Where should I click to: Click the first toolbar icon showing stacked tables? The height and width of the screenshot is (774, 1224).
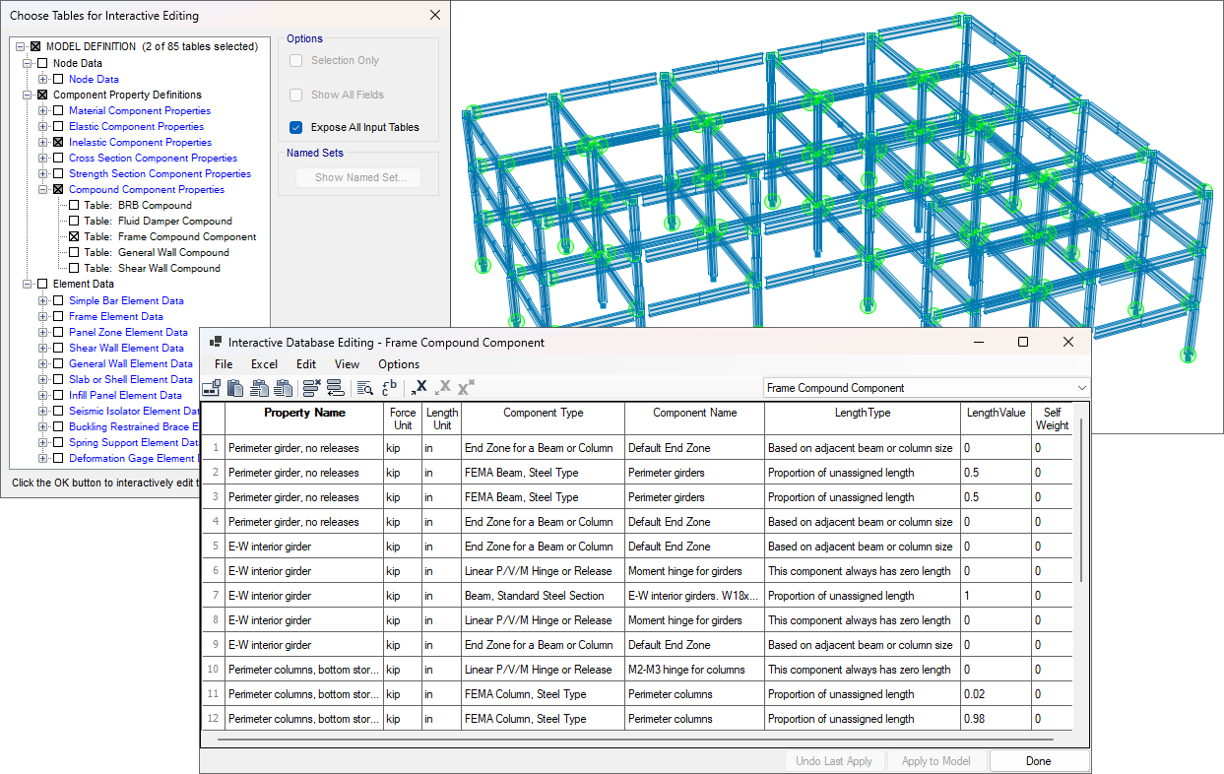coord(211,388)
